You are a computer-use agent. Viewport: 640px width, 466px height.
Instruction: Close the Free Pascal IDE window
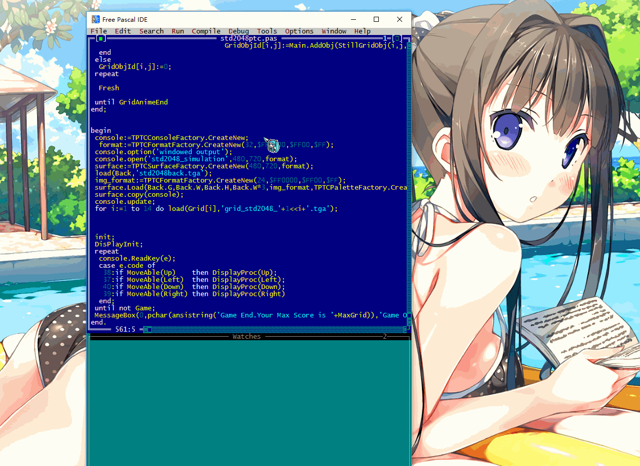coord(400,19)
